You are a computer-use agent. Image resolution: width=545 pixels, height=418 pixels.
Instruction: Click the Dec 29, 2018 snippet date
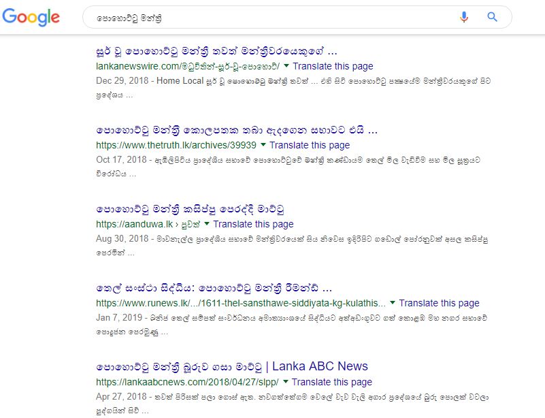122,81
